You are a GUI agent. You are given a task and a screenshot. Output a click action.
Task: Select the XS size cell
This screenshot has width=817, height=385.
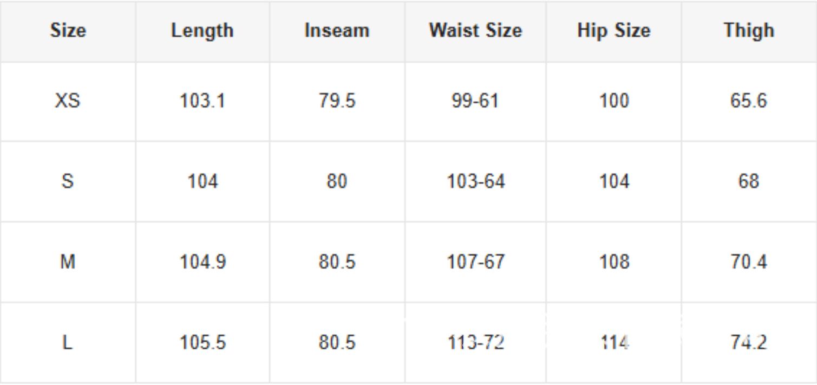68,101
